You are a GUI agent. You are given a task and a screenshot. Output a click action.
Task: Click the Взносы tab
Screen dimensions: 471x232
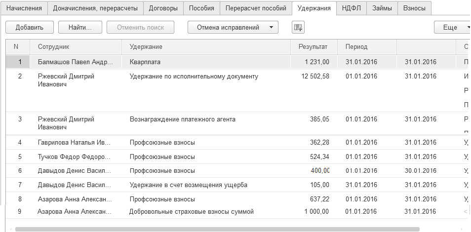[x=414, y=8]
